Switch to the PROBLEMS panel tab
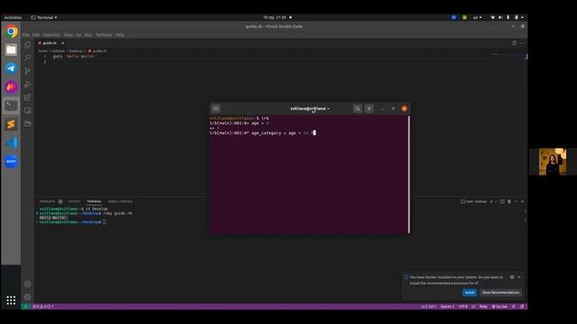The height and width of the screenshot is (324, 577). tap(47, 202)
